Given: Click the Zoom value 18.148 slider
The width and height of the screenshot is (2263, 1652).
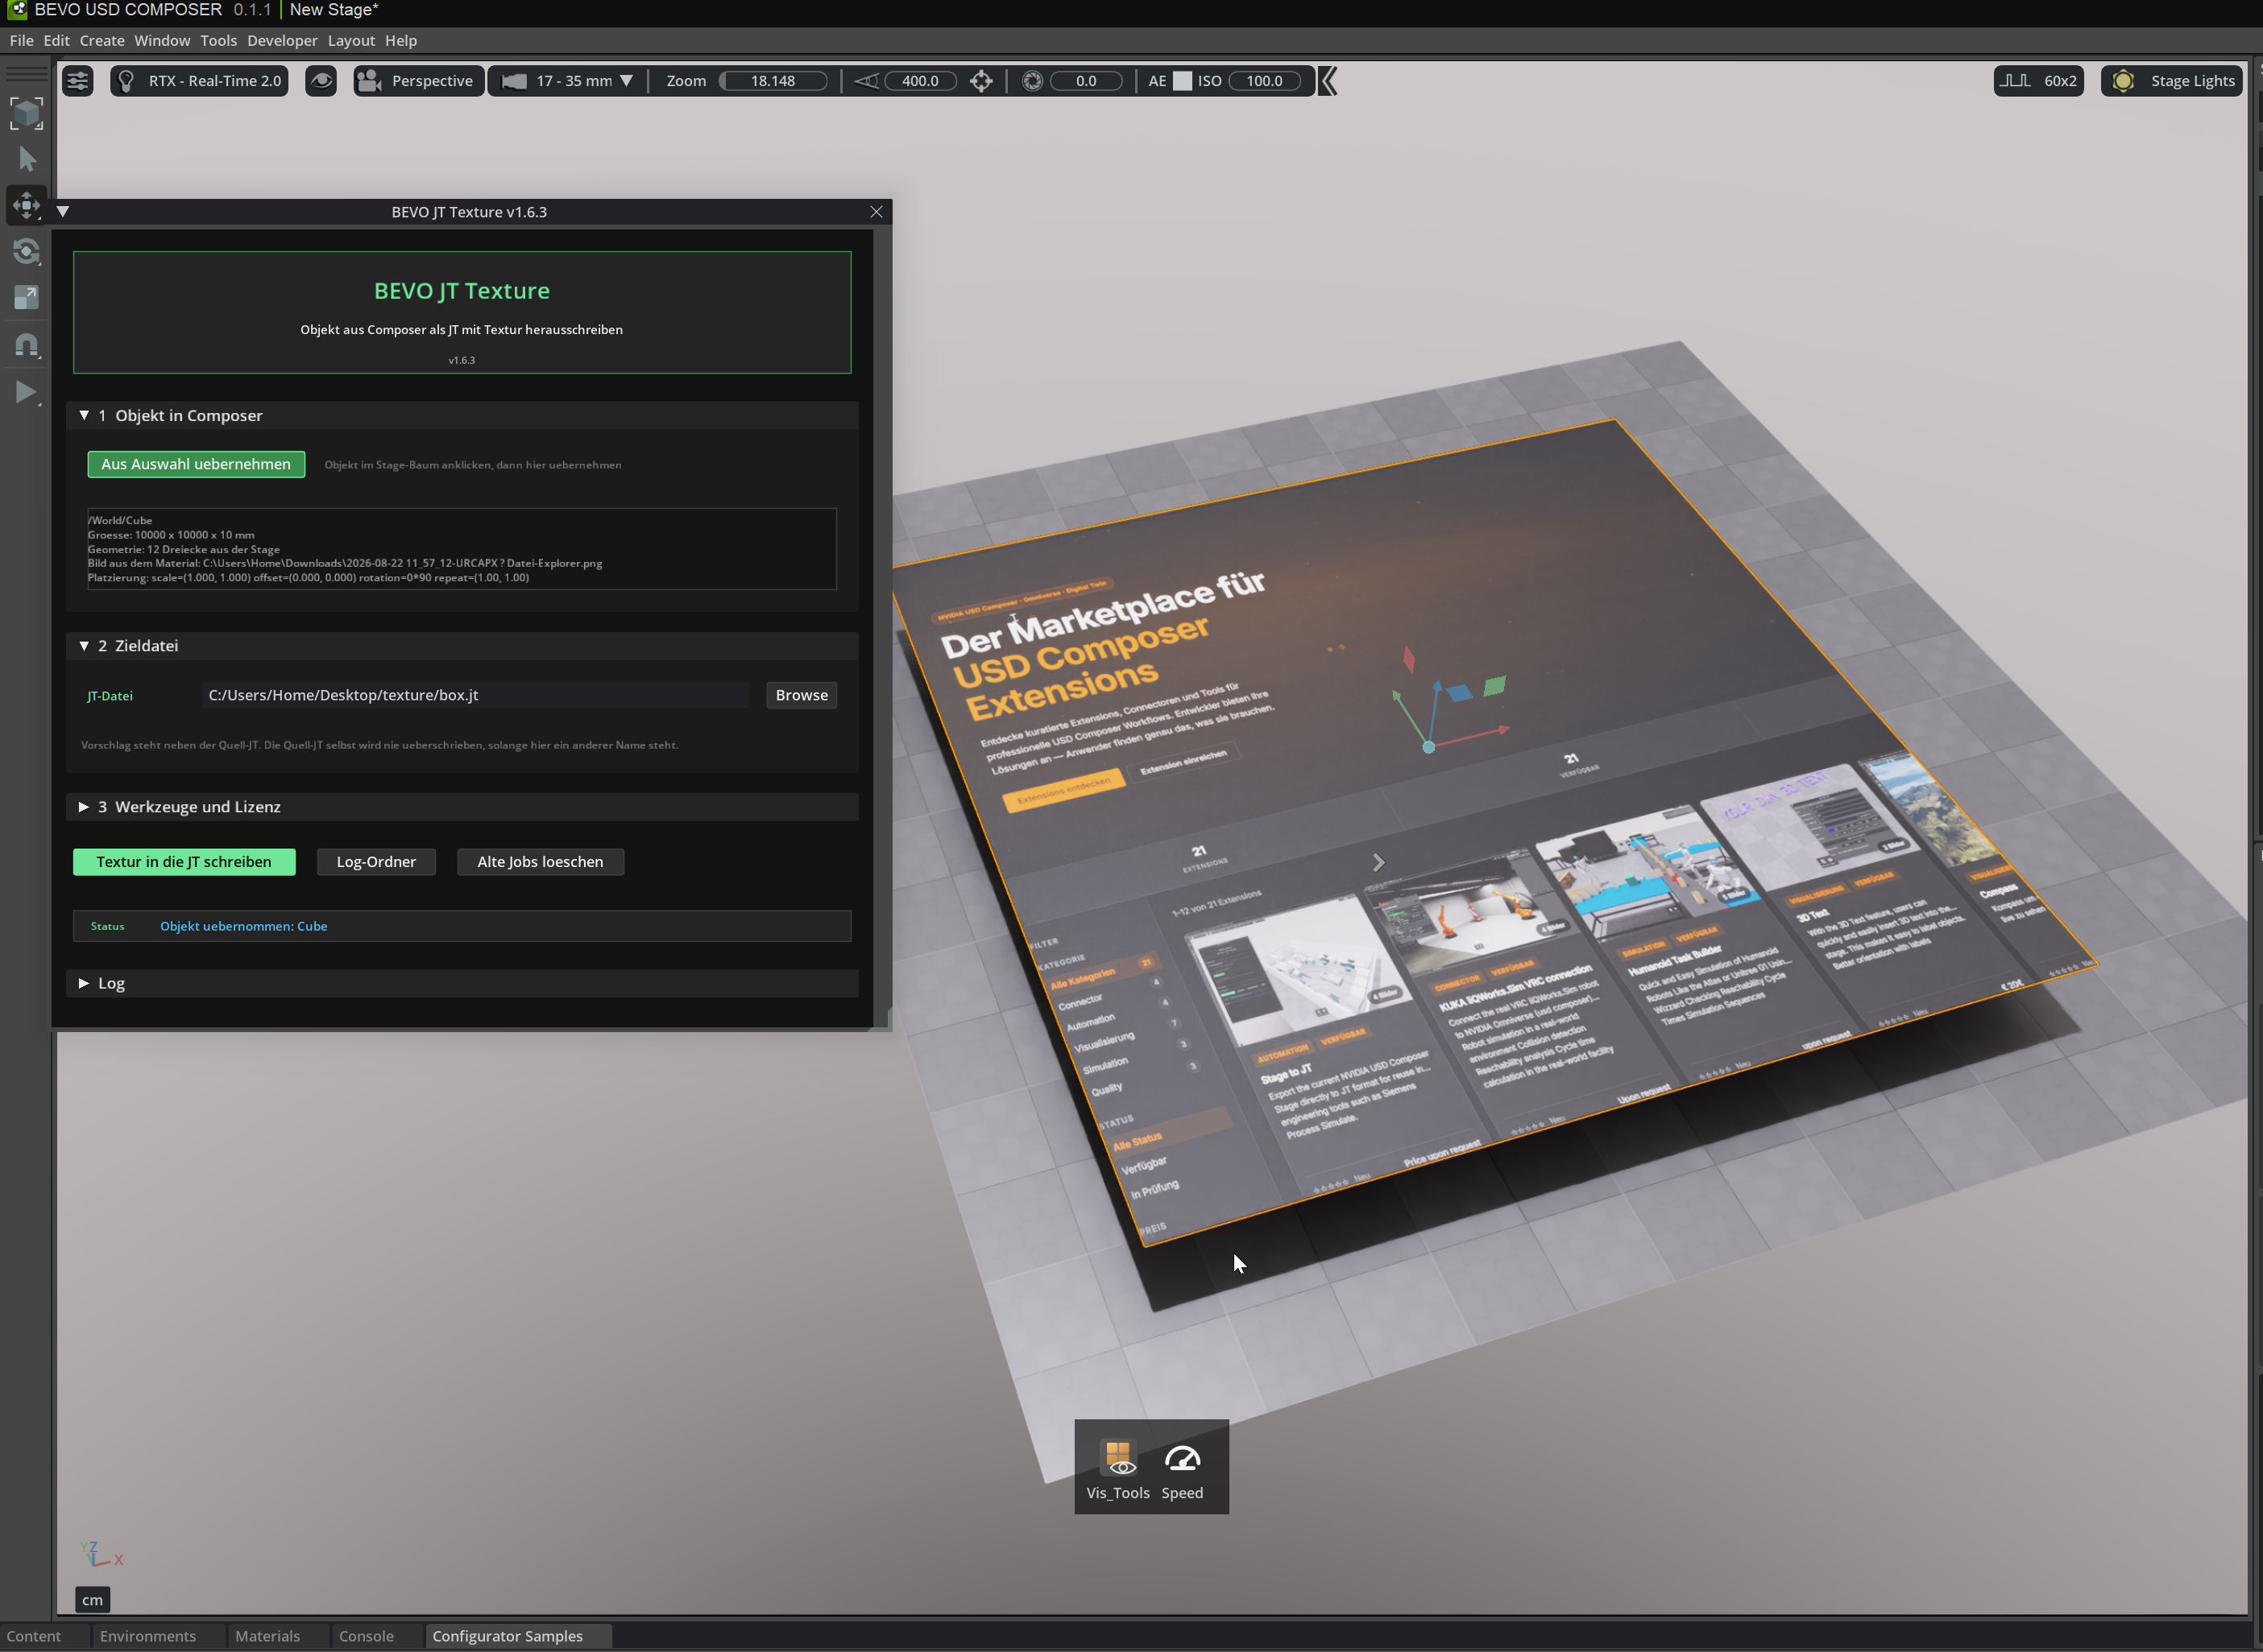Looking at the screenshot, I should 773,81.
